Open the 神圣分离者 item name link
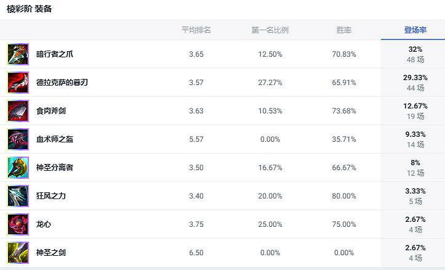 pyautogui.click(x=54, y=168)
